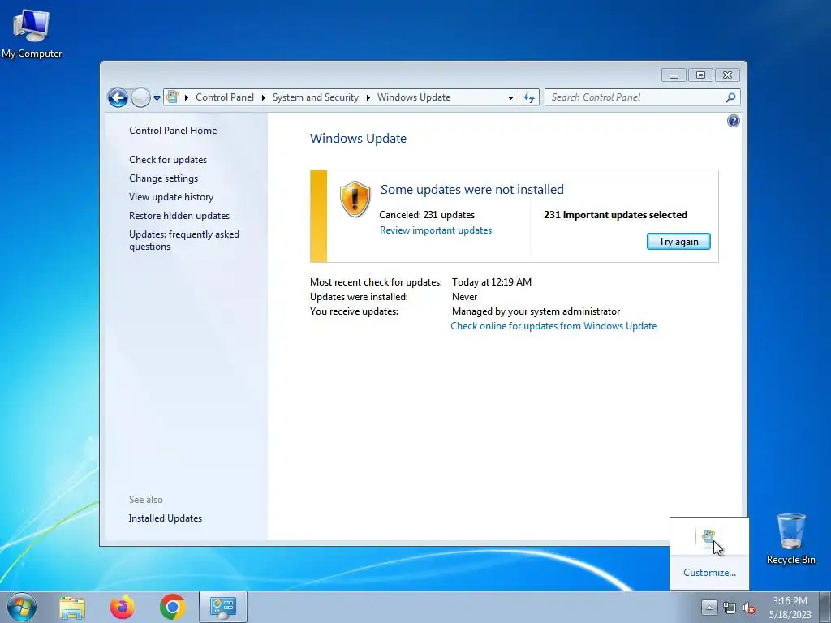
Task: Click the search magnifier icon
Action: click(731, 97)
